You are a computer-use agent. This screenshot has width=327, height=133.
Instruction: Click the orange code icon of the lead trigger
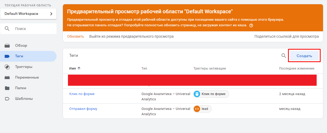coord(197,109)
